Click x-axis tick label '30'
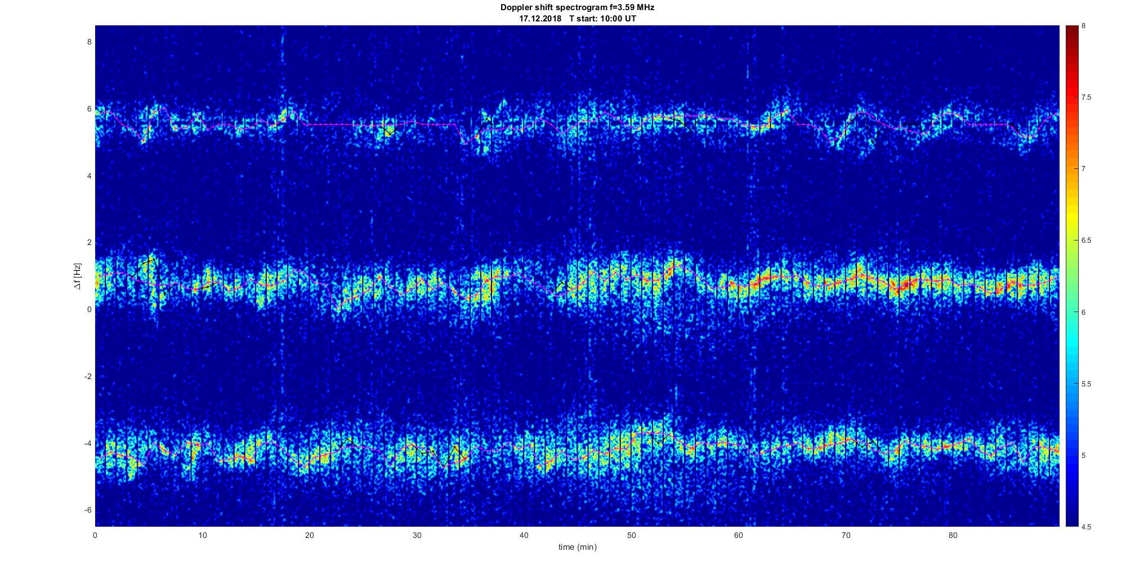This screenshot has height=565, width=1126. pyautogui.click(x=417, y=535)
